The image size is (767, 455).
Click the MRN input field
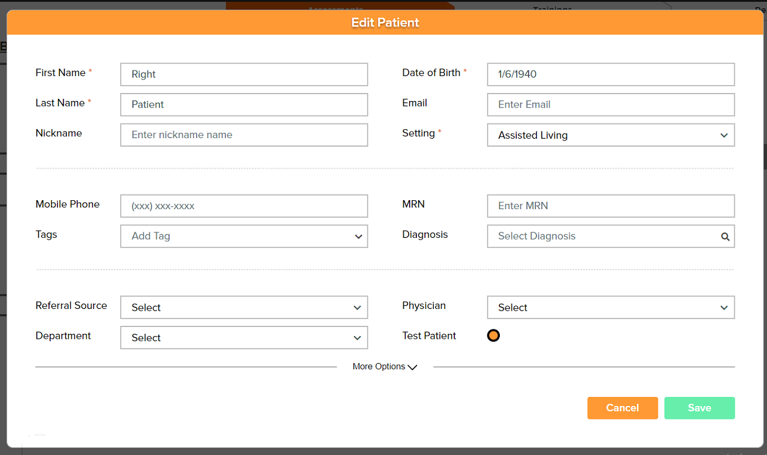(x=611, y=206)
